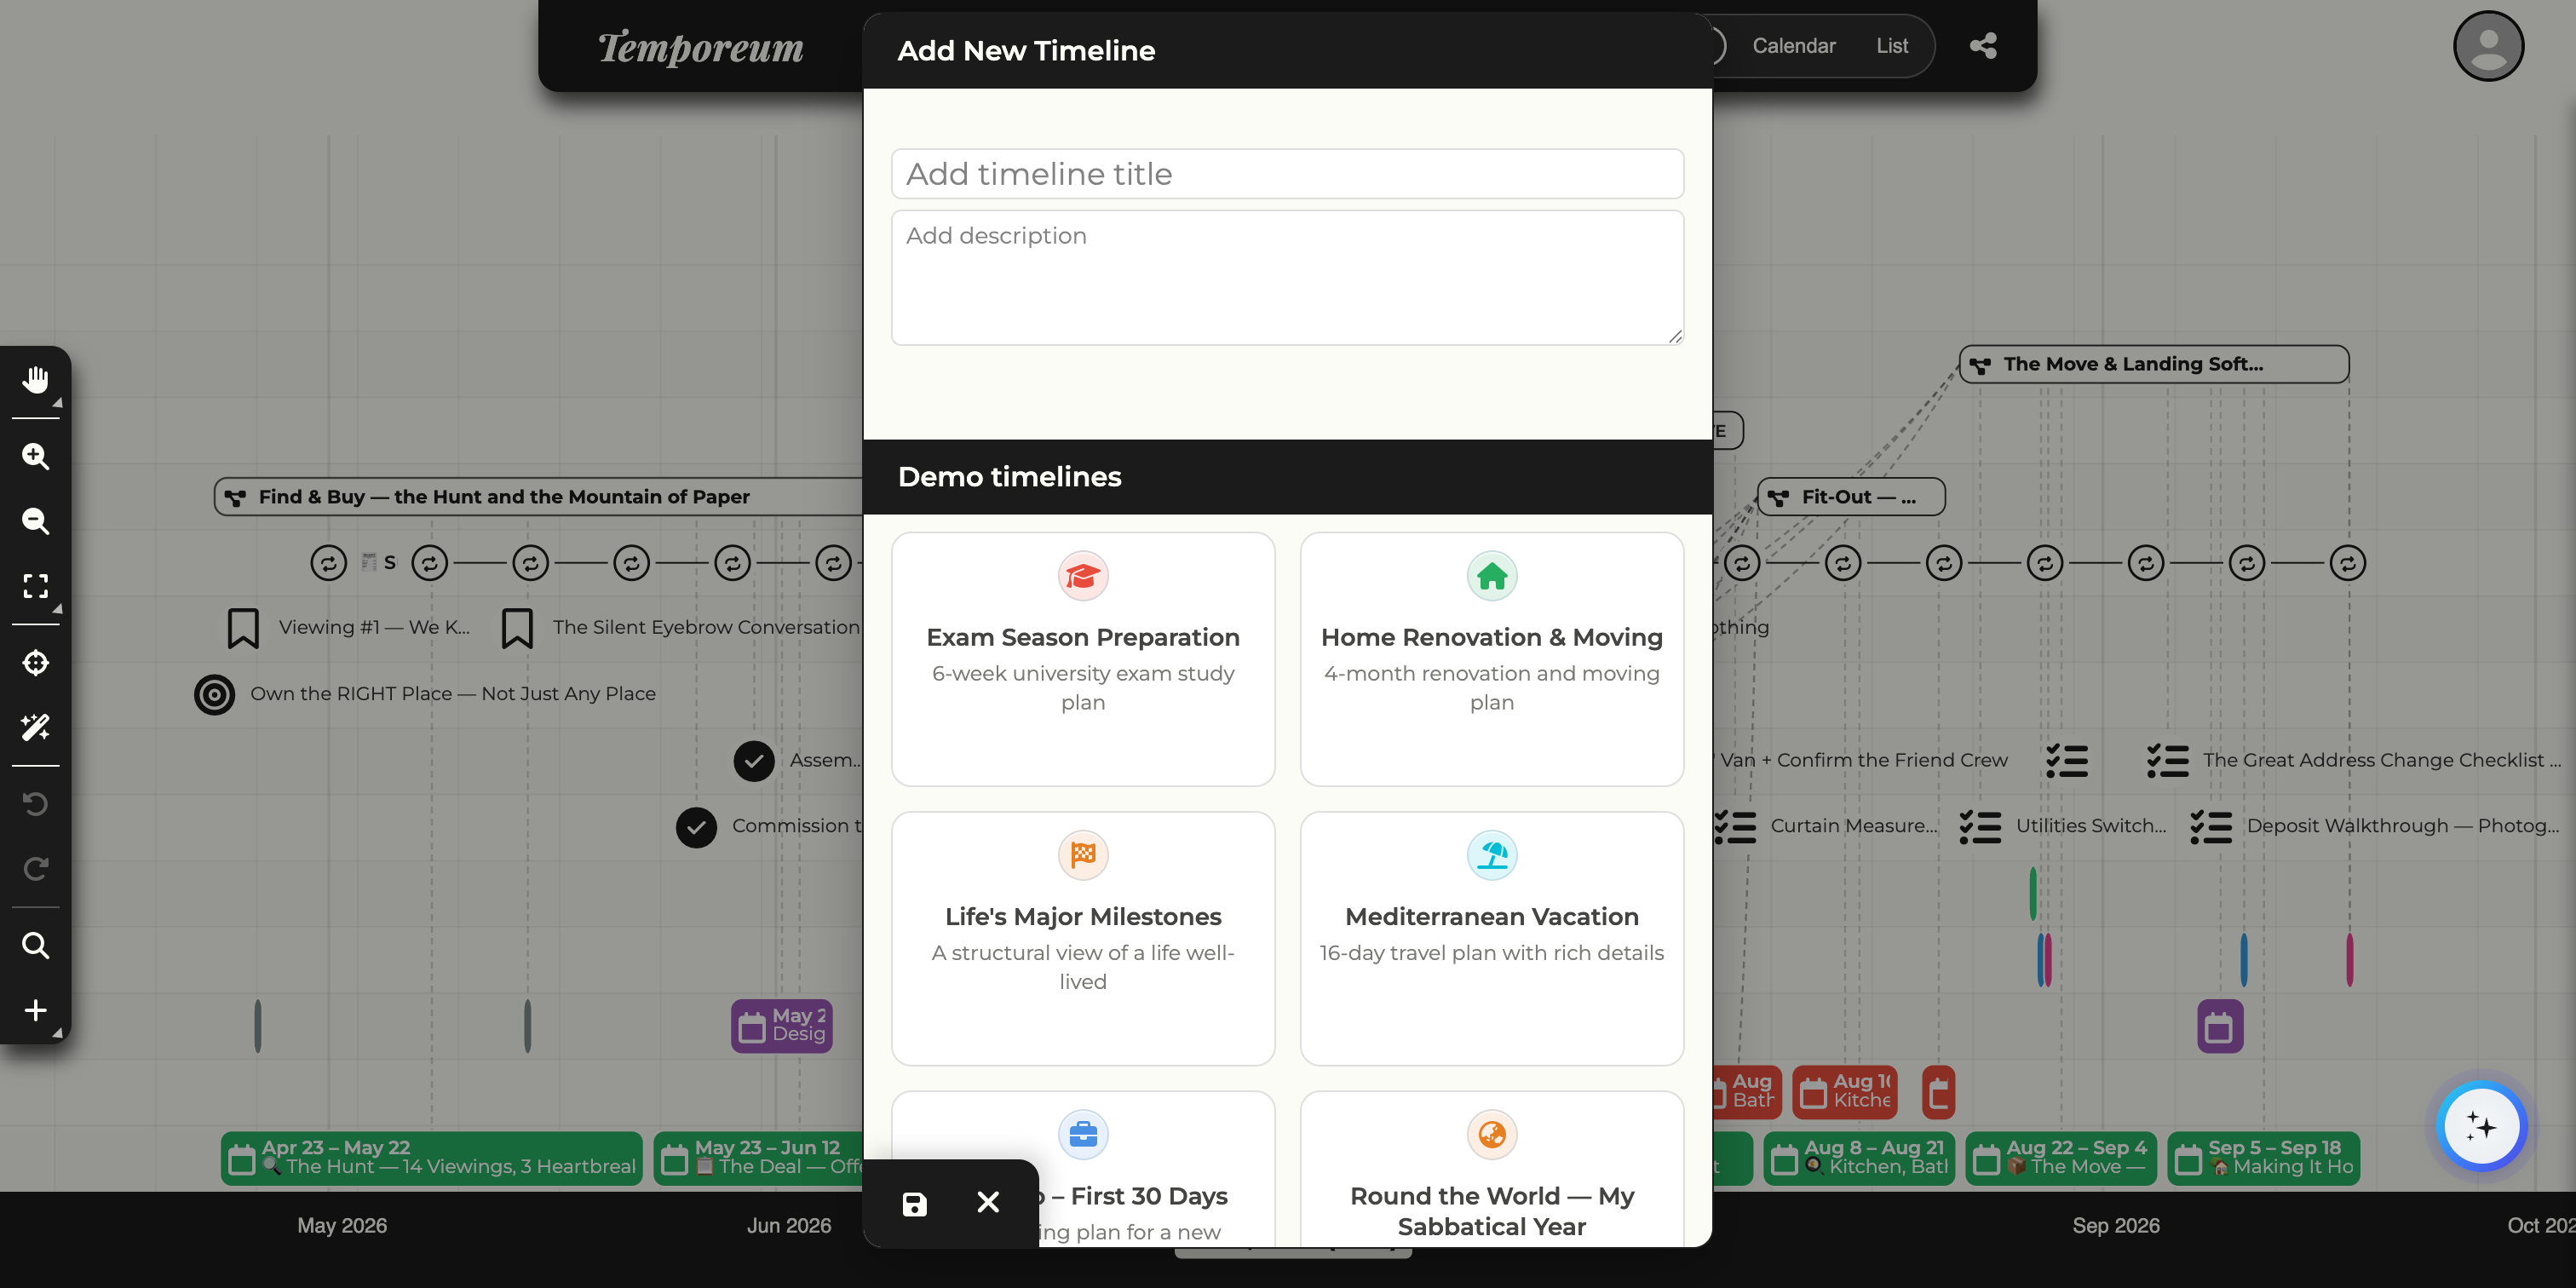Choose the Home Renovation & Moving demo
Image resolution: width=2576 pixels, height=1288 pixels.
[1492, 658]
